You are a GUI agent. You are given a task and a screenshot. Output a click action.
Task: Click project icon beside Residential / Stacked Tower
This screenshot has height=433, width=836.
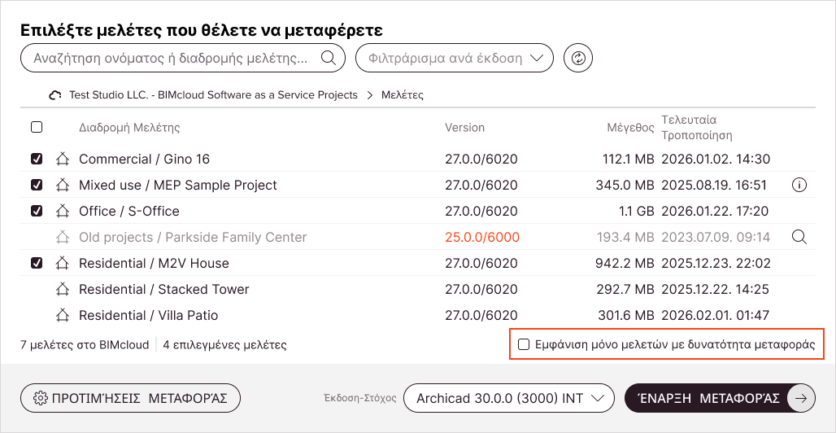point(63,289)
